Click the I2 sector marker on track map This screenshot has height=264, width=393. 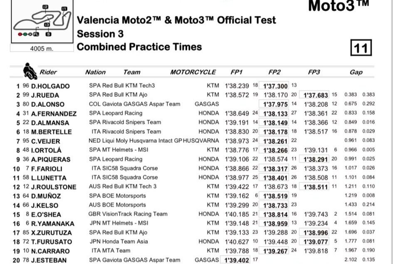(45, 7)
